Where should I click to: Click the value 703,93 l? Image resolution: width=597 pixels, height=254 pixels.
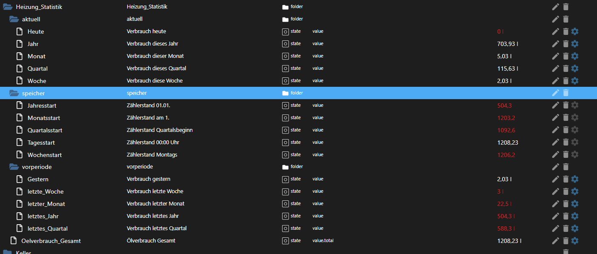point(508,44)
